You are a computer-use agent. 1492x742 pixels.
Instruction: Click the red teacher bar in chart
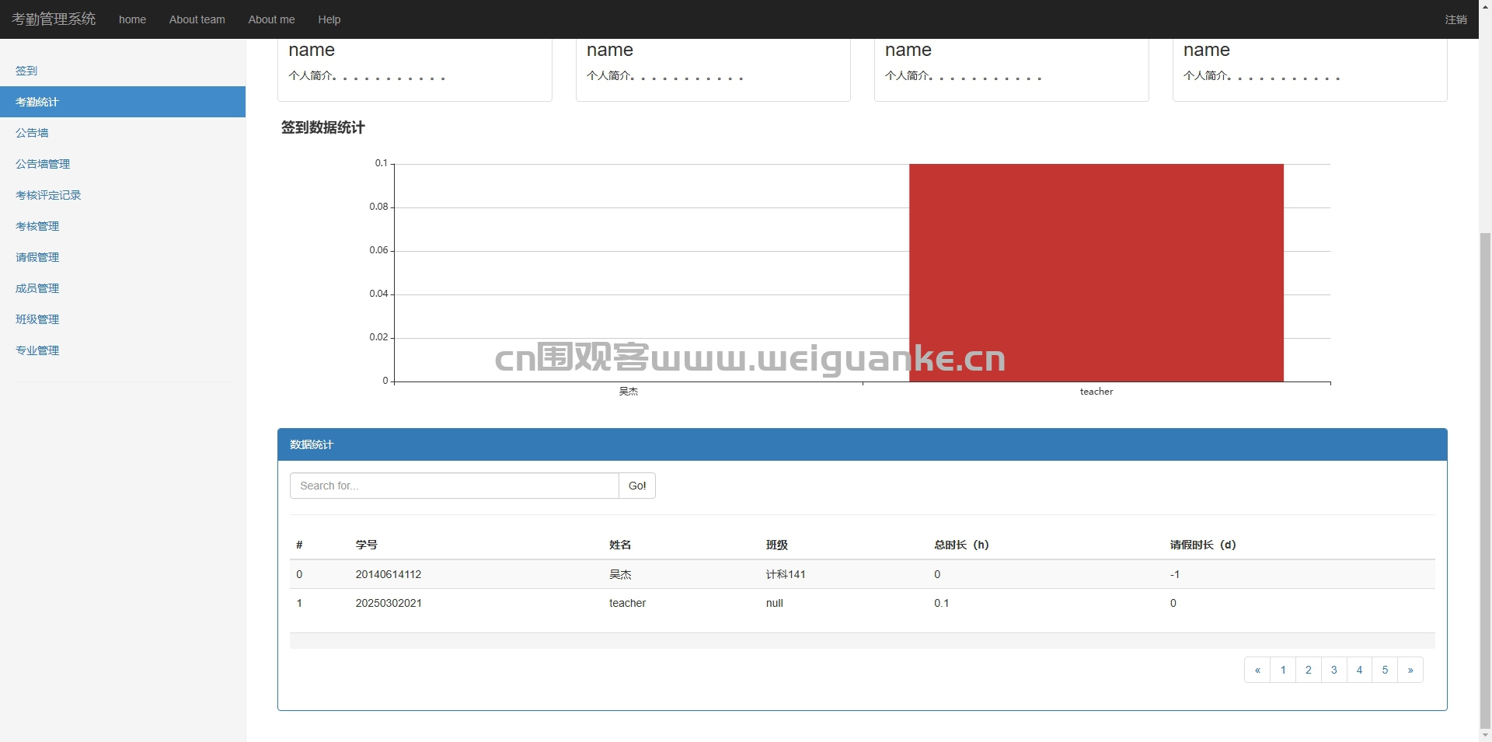[1096, 273]
